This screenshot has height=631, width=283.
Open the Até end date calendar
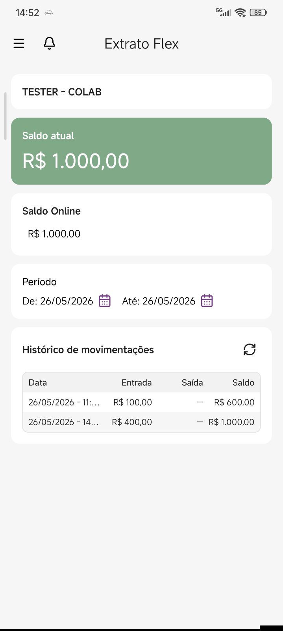tap(207, 301)
